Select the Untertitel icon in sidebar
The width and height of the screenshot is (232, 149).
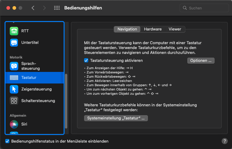(x=14, y=43)
